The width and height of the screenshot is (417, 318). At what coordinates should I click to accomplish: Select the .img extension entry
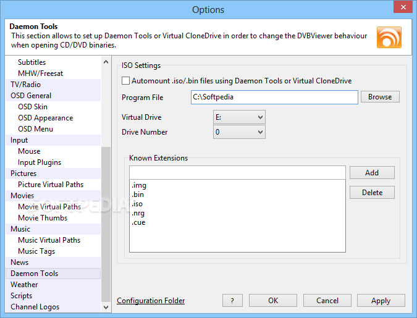(x=139, y=185)
